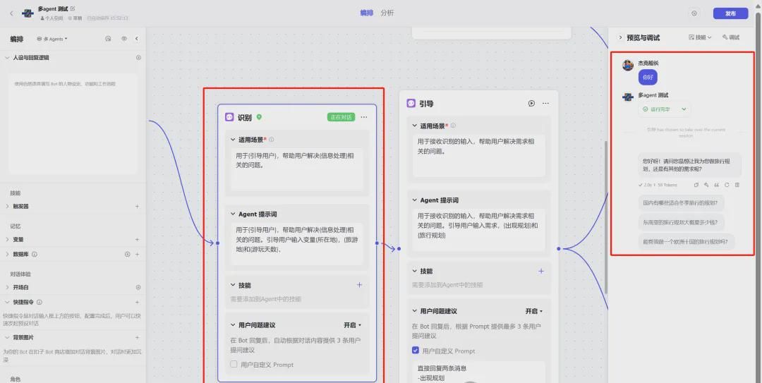
Task: Click the plus icon next to 触发器
Action: [138, 207]
